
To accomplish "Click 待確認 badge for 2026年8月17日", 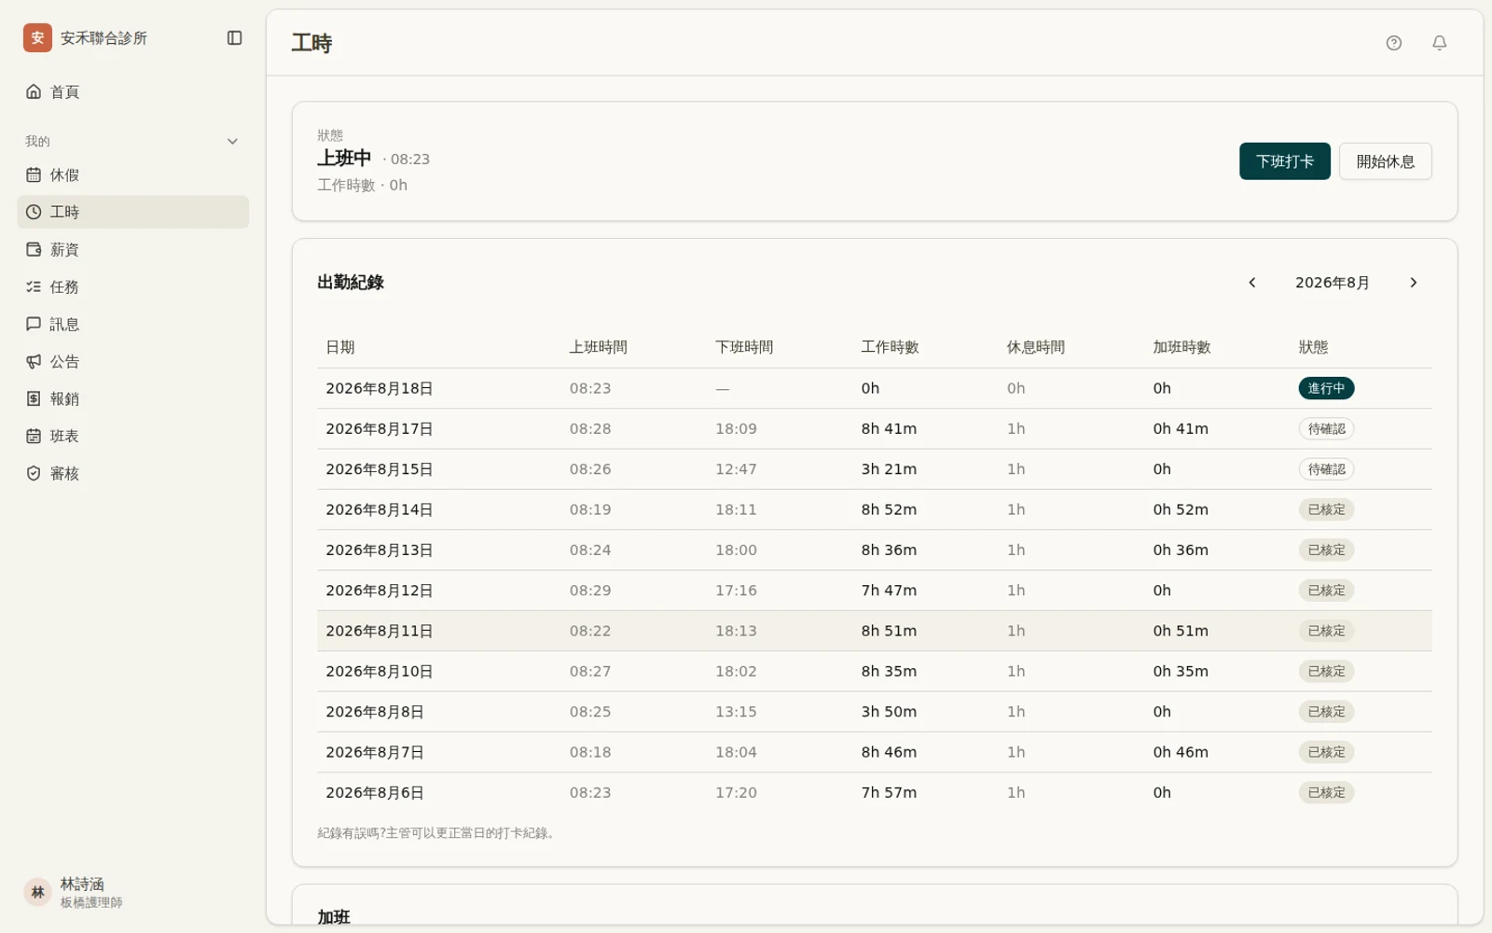I will (x=1326, y=429).
